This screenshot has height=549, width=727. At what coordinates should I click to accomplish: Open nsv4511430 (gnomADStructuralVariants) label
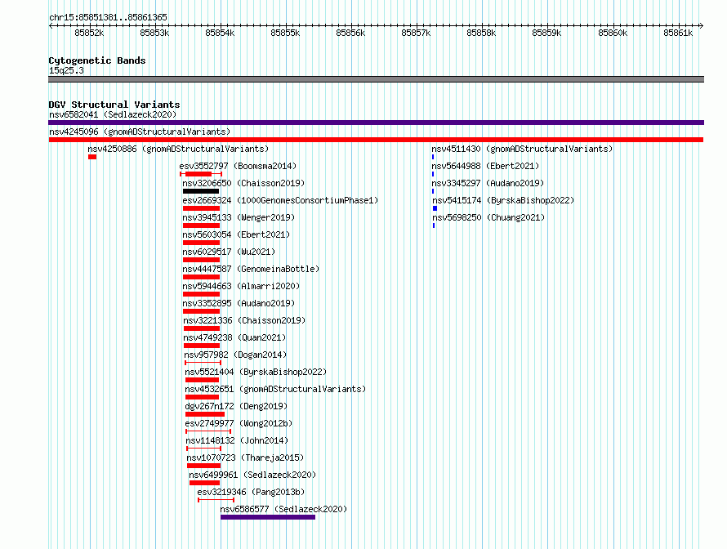click(522, 149)
